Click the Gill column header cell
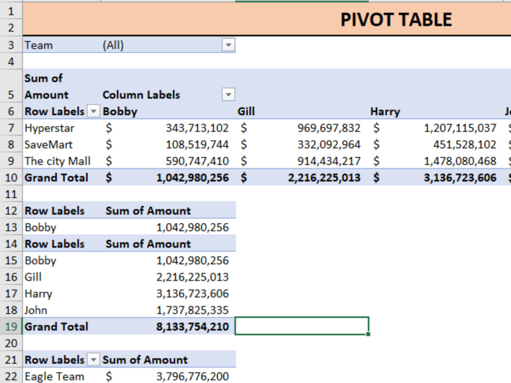The image size is (511, 383). coord(302,111)
